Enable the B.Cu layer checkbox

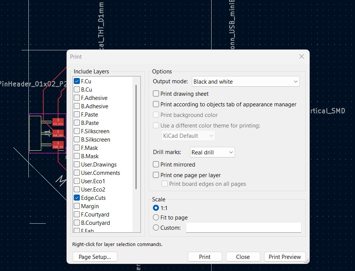[x=77, y=89]
